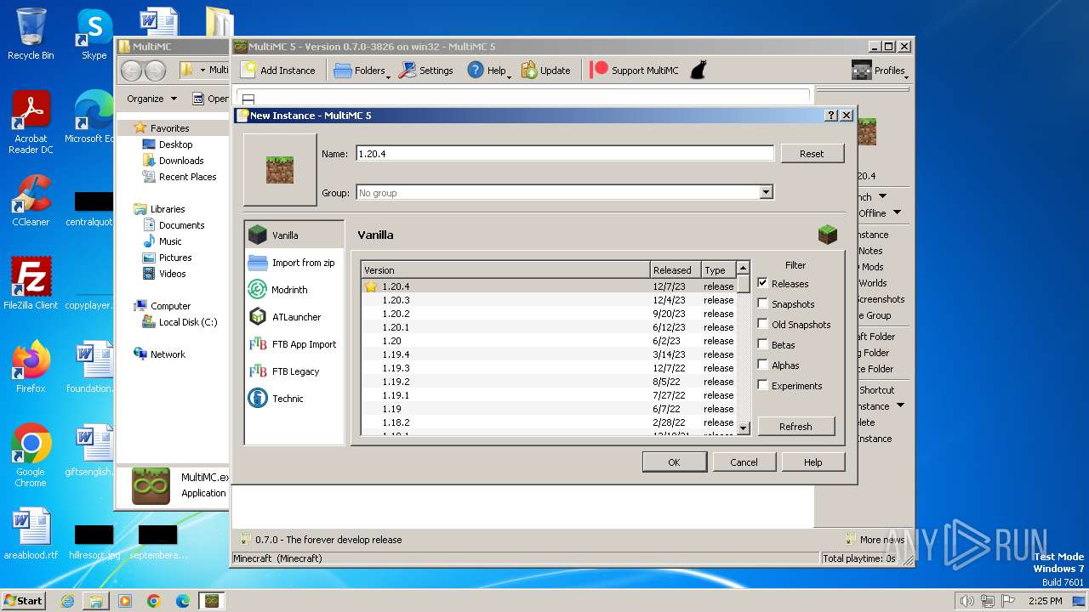Click MultiMC taskbar icon
The height and width of the screenshot is (612, 1089).
point(212,601)
